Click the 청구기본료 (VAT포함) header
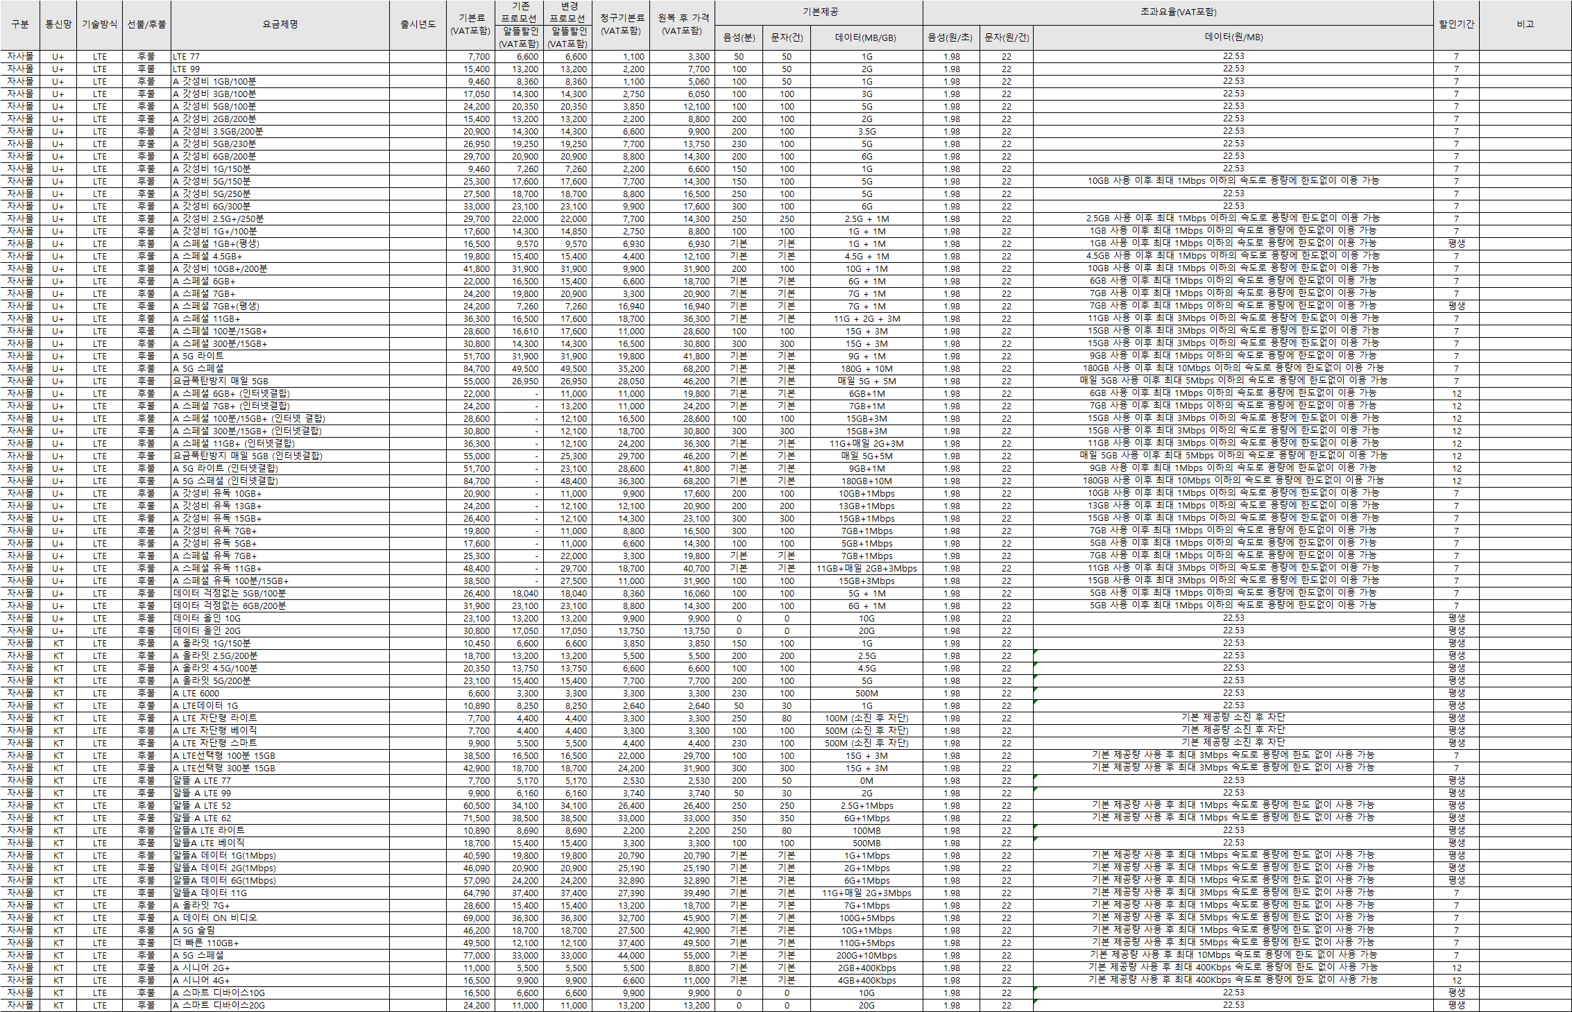Image resolution: width=1572 pixels, height=1012 pixels. pos(622,25)
